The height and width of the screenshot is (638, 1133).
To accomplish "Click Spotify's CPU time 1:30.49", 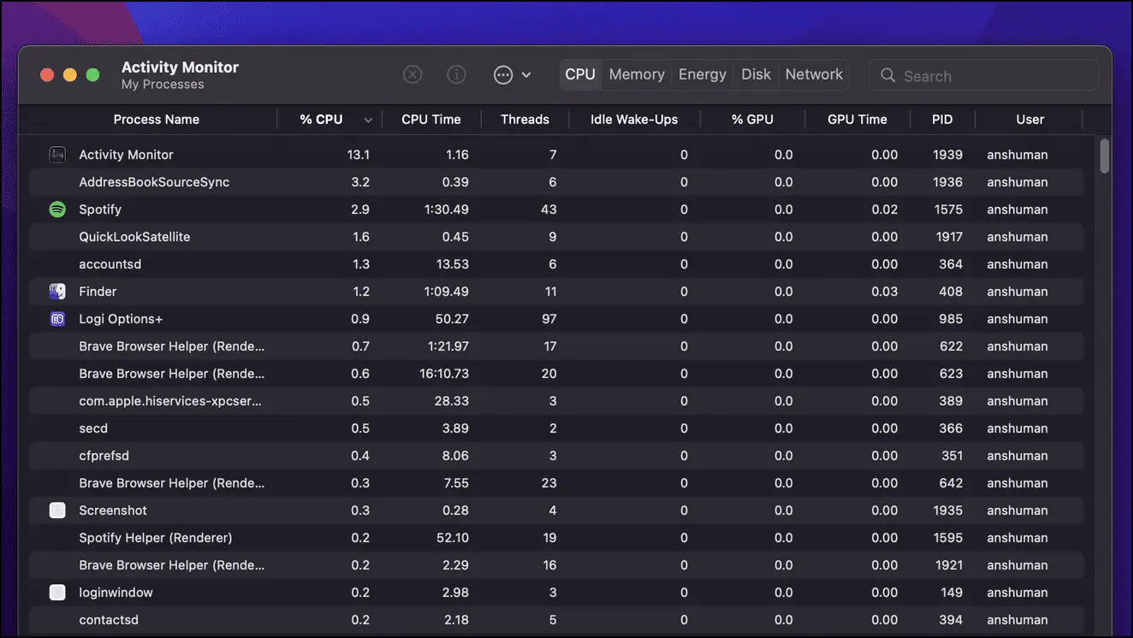I will click(x=447, y=210).
